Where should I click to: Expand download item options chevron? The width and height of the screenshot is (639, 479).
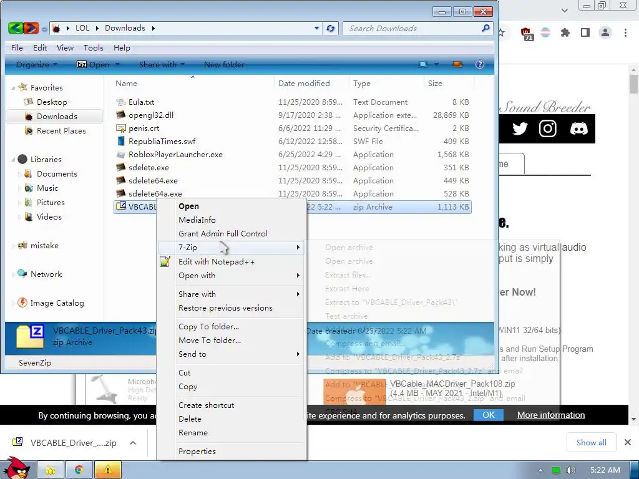click(x=133, y=443)
